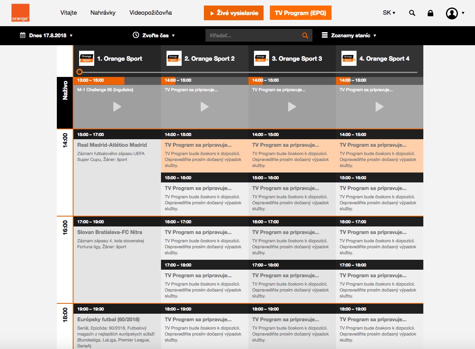
Task: Click the Orange Sport 3 channel logo
Action: [x=262, y=58]
